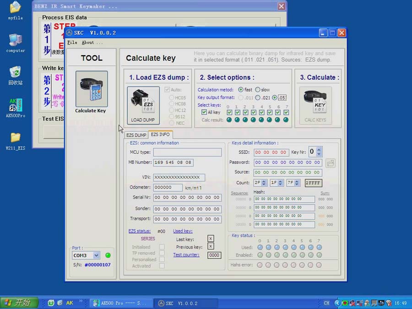Click the SSID field
The image size is (412, 309).
[x=271, y=152]
